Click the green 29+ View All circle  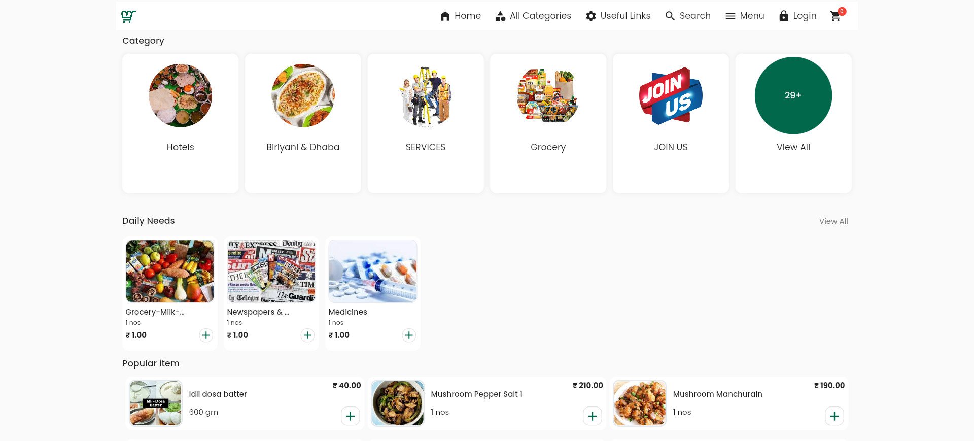point(793,95)
